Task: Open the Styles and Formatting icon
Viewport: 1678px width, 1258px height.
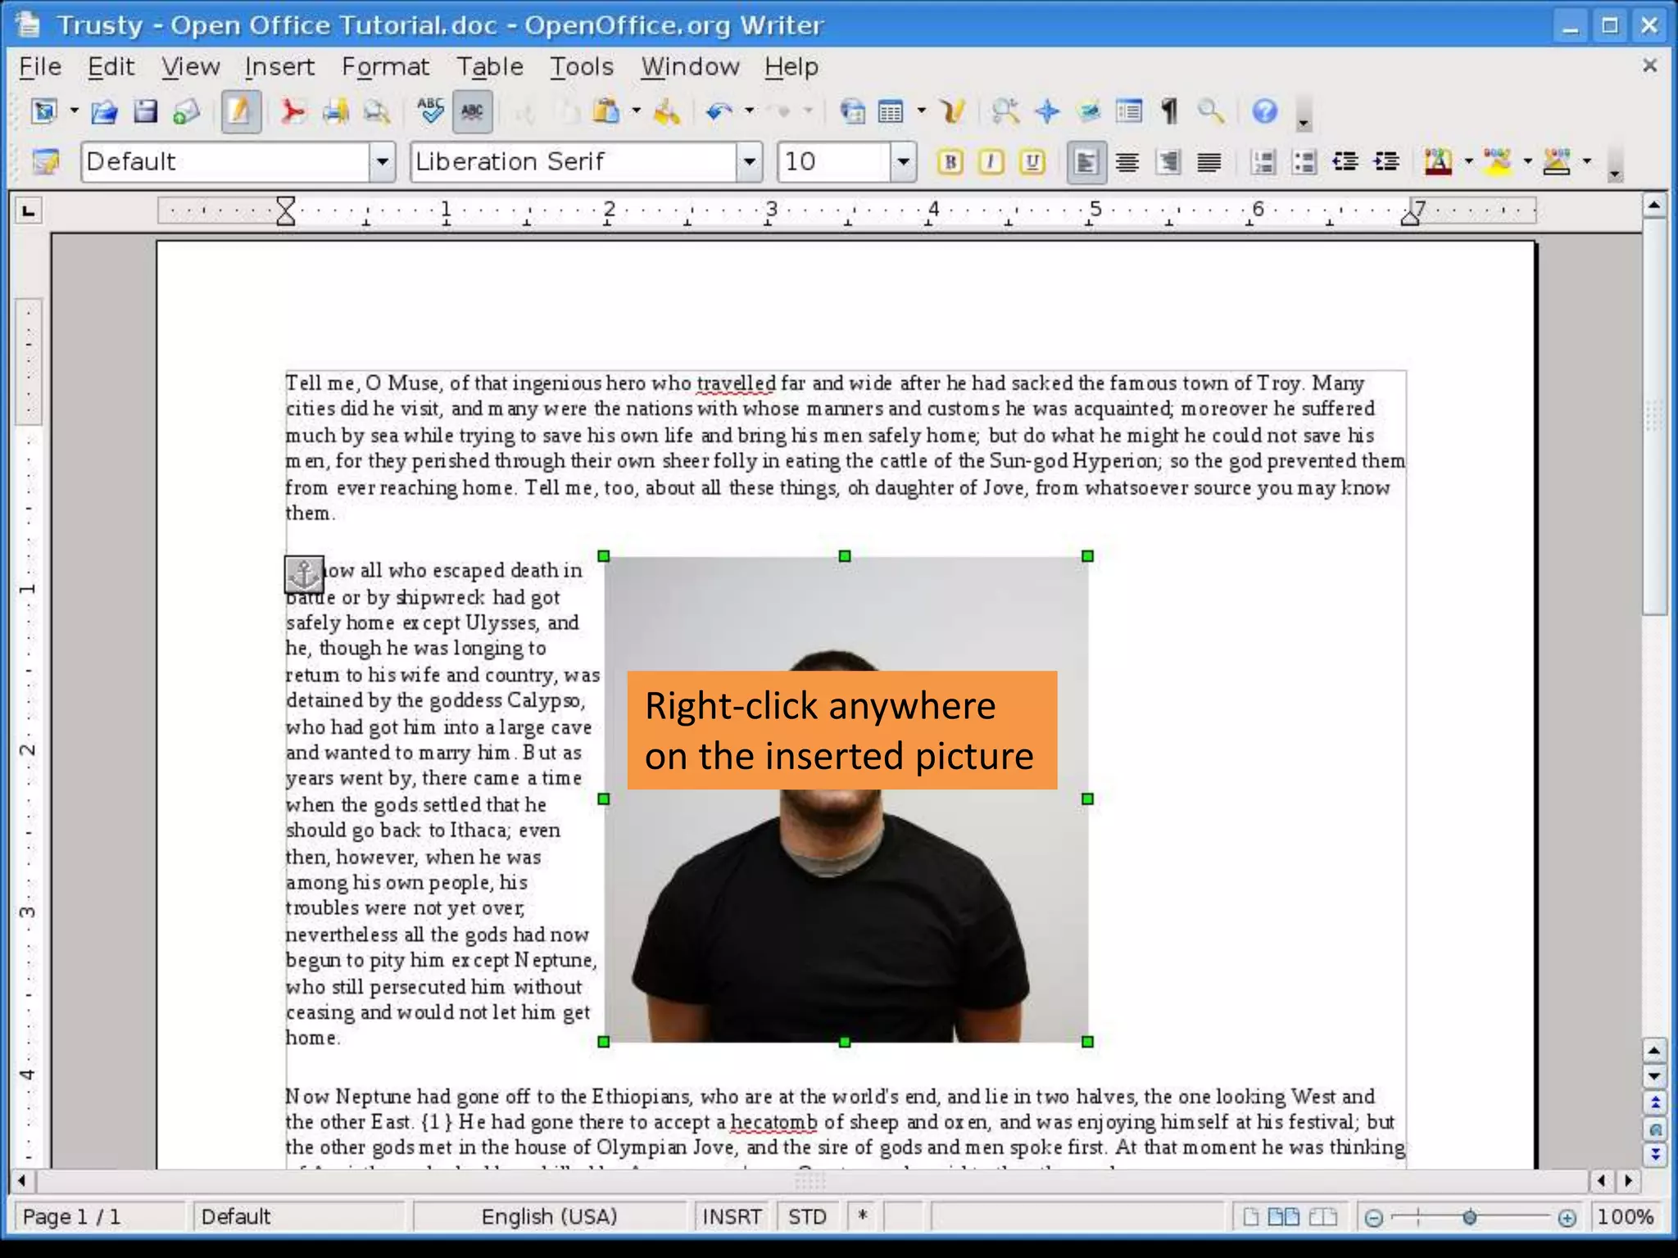Action: pyautogui.click(x=46, y=161)
